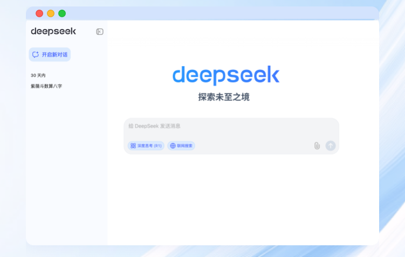The width and height of the screenshot is (405, 257).
Task: Open the 紫薇斗数算八字 conversation
Action: coord(46,86)
